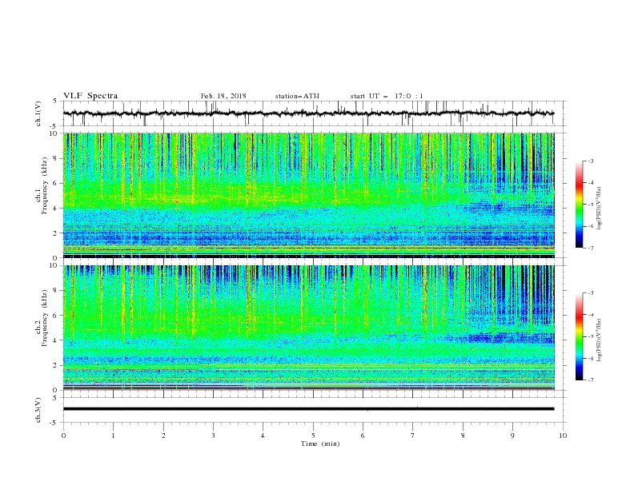Click the time axis tick label "7"
The image size is (634, 489).
pyautogui.click(x=413, y=435)
